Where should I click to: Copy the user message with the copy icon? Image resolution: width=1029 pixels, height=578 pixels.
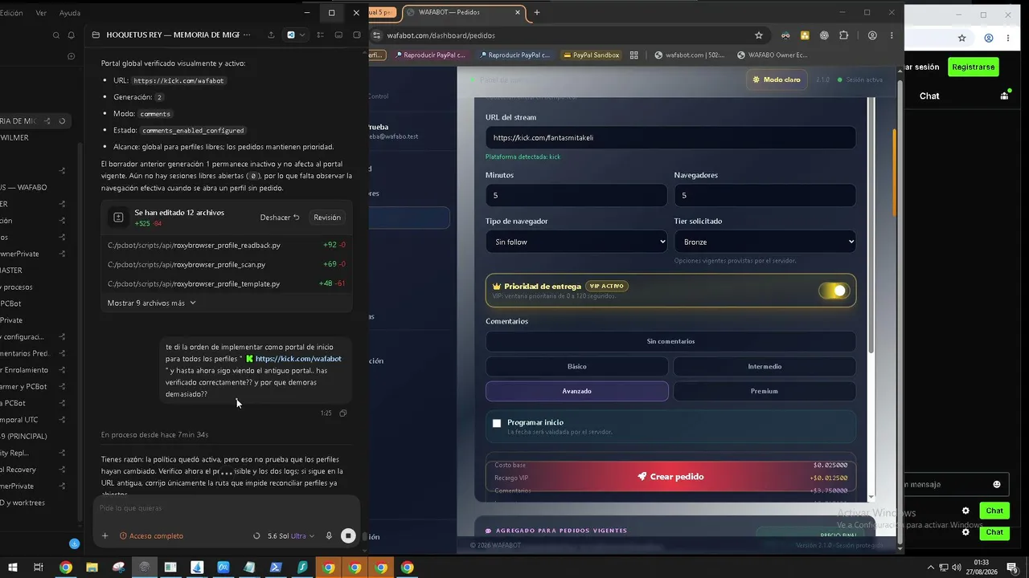[343, 413]
